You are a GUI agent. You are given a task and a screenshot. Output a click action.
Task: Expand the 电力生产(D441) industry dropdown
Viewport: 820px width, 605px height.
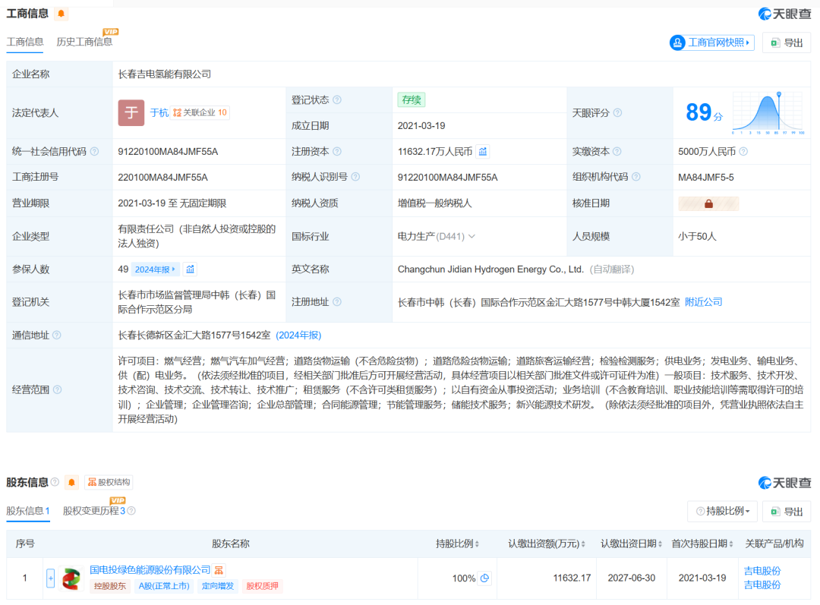[471, 236]
